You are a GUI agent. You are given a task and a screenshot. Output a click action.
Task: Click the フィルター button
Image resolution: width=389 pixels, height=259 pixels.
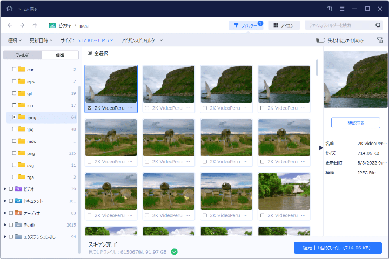(246, 25)
